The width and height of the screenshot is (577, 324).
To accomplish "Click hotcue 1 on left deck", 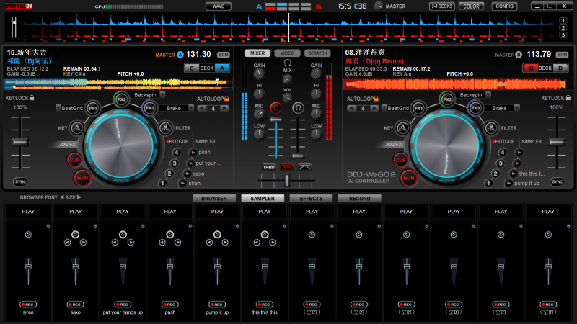I will click(162, 183).
